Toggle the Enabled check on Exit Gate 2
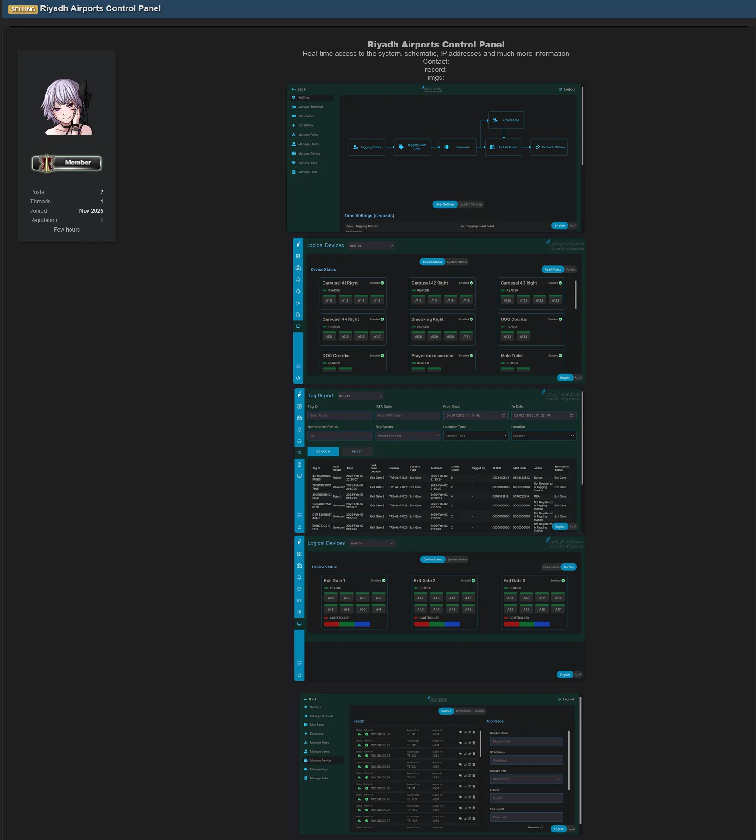 (x=473, y=581)
